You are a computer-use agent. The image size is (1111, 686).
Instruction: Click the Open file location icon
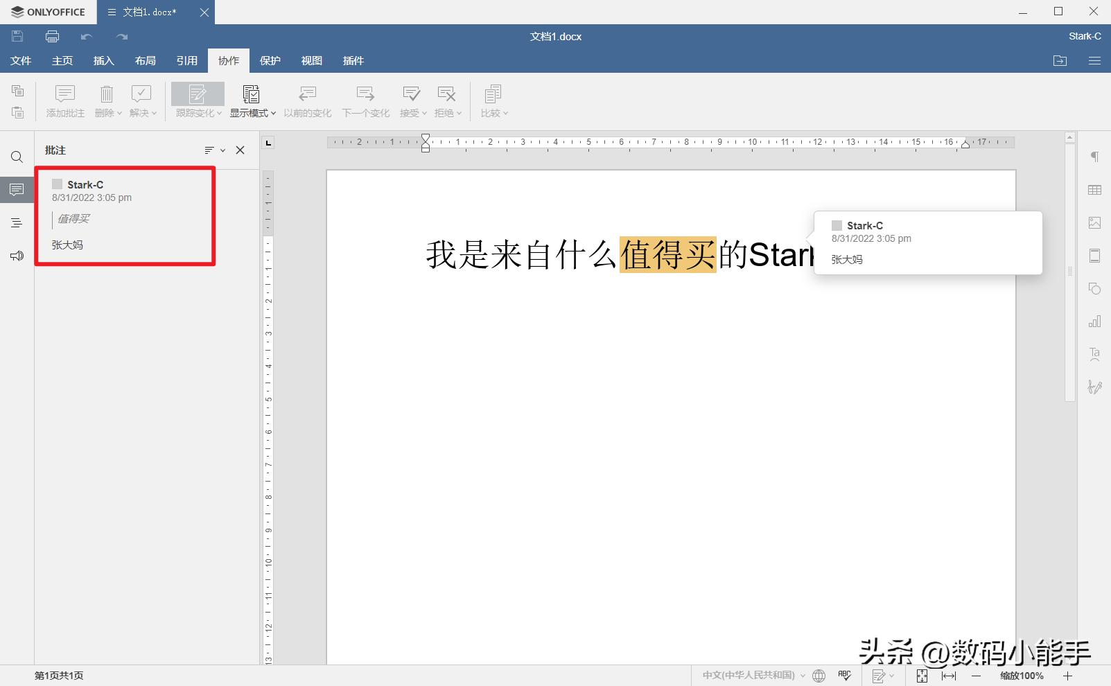[x=1060, y=61]
